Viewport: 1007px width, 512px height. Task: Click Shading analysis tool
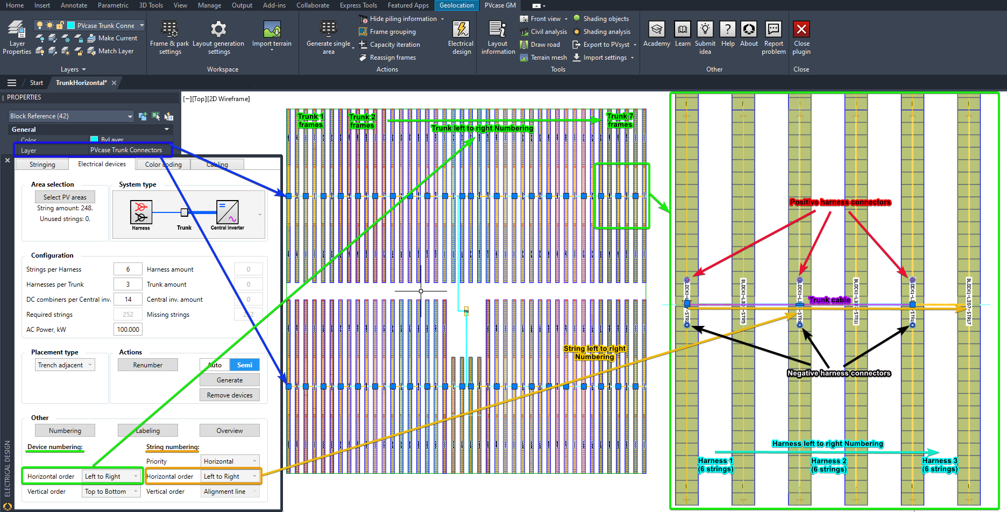[x=601, y=32]
